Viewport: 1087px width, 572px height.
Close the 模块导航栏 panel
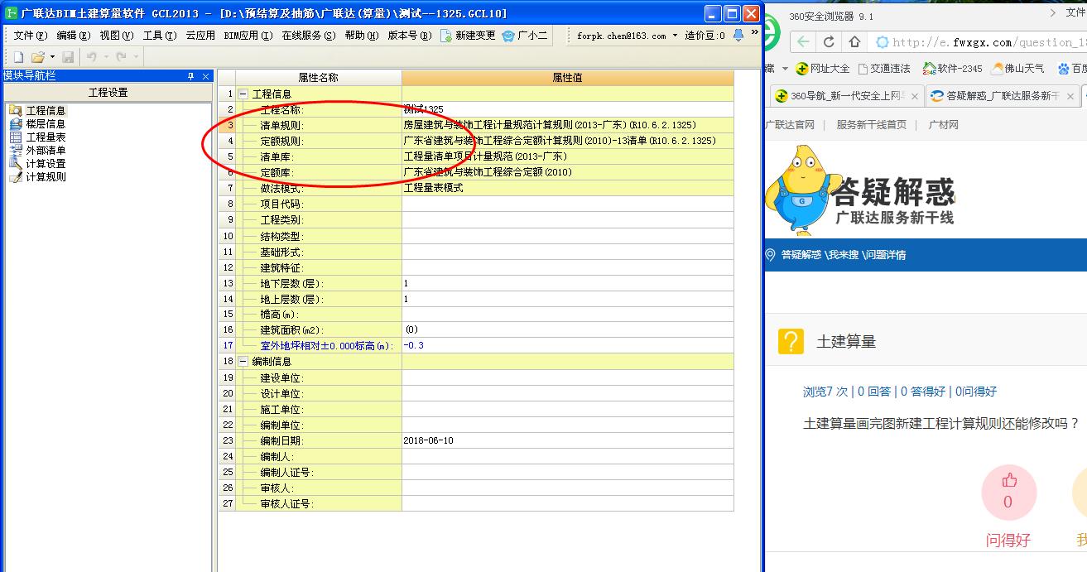point(206,76)
